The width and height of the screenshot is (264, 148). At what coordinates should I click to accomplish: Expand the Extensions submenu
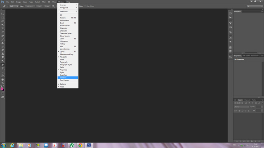coord(68,12)
